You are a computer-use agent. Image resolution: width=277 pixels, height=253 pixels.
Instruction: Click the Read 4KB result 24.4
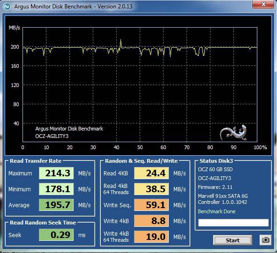tap(151, 173)
